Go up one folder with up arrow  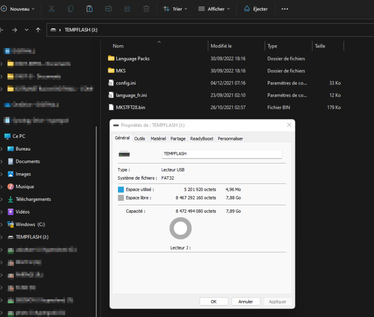point(38,30)
